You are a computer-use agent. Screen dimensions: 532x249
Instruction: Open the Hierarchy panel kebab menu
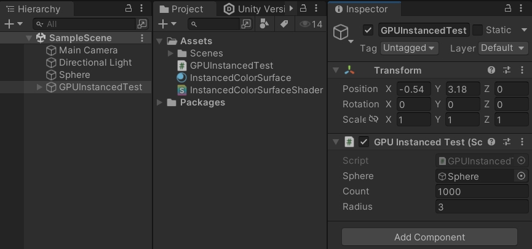[x=142, y=9]
